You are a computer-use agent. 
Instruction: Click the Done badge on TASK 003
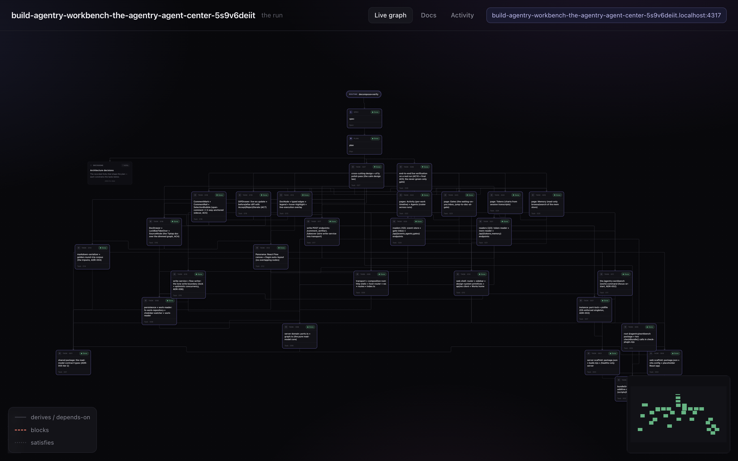coord(613,353)
